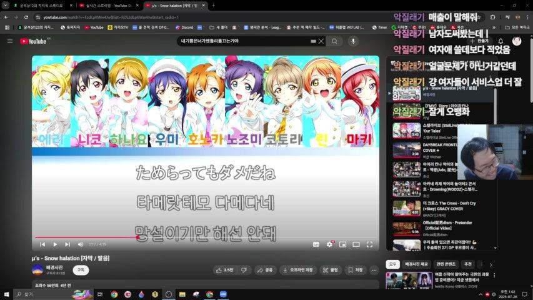Open the tab search dropdown arrow
The image size is (533, 300).
click(x=6, y=6)
